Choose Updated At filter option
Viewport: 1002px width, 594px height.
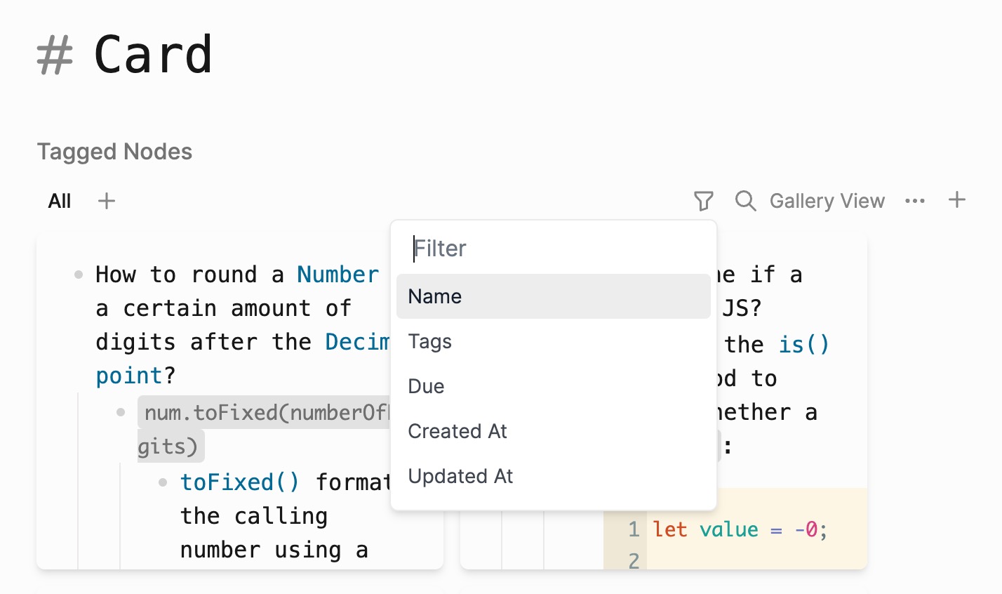(x=554, y=476)
